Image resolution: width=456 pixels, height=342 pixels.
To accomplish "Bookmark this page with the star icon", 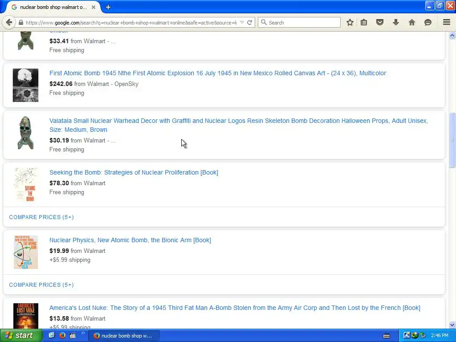I will (350, 22).
